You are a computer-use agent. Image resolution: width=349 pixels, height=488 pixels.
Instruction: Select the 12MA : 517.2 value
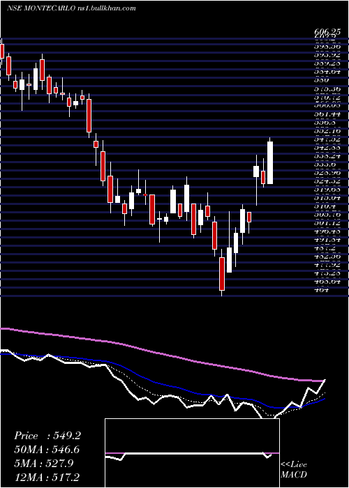(47, 477)
